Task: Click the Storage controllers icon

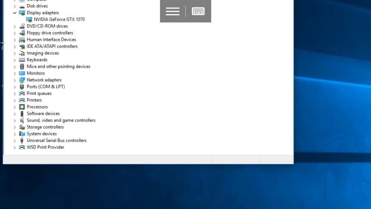Action: pyautogui.click(x=22, y=127)
